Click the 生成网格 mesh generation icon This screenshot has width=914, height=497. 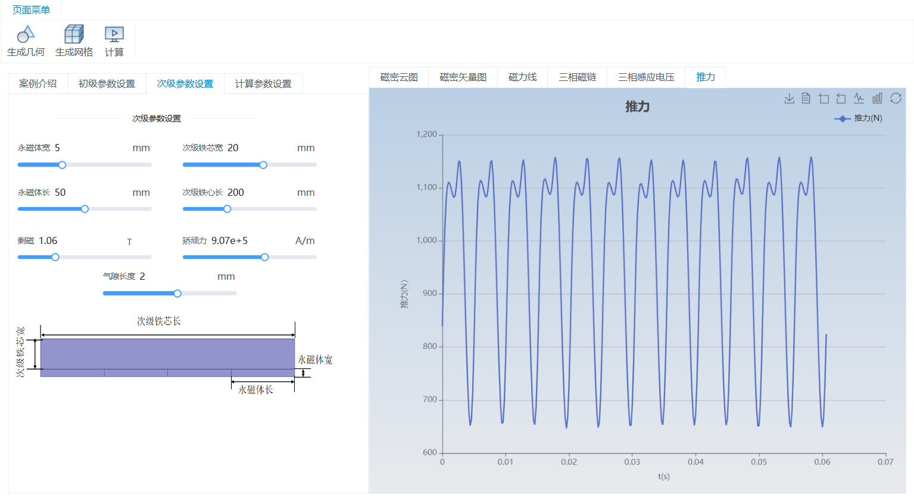click(74, 35)
